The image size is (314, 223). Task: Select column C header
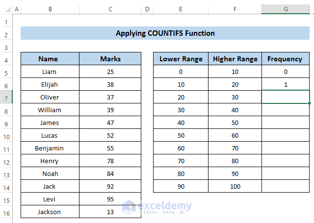point(110,9)
